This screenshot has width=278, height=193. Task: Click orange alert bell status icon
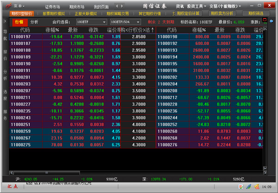click(x=257, y=187)
